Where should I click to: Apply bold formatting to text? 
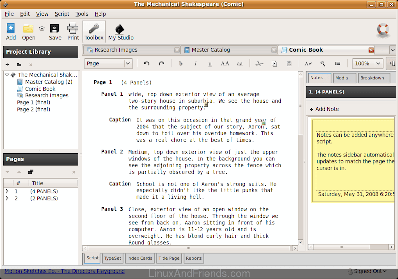click(181, 64)
